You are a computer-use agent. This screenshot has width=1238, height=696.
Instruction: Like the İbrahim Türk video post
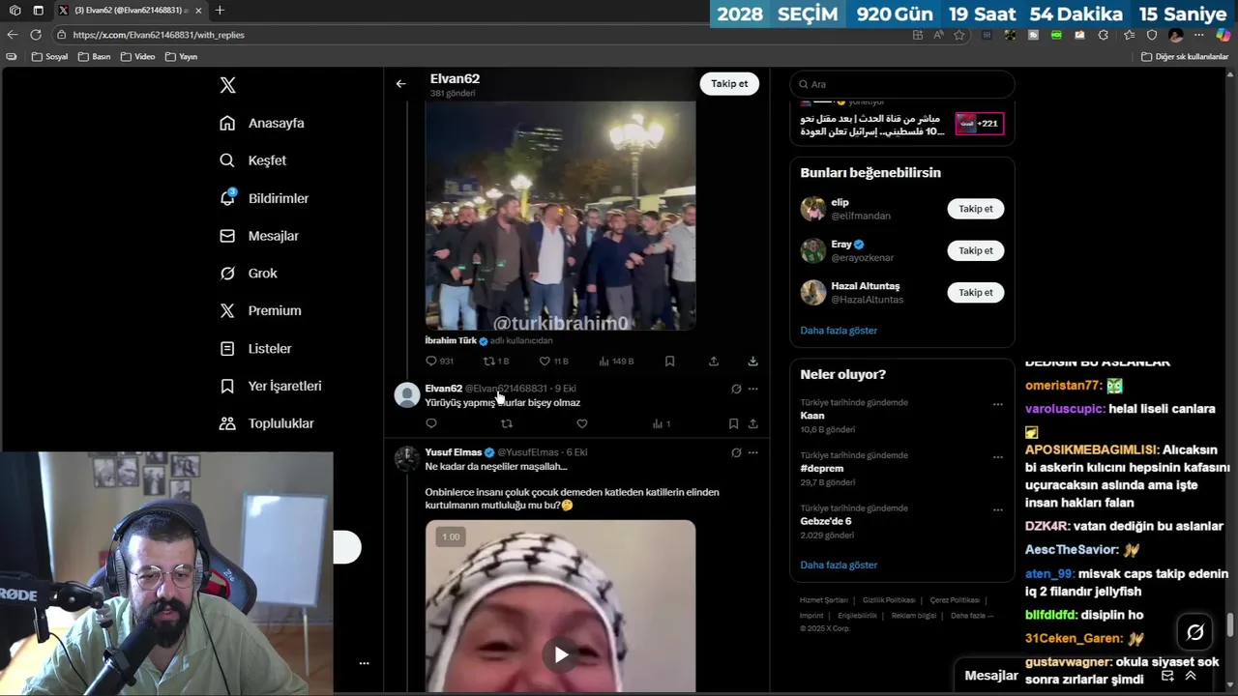pos(545,361)
